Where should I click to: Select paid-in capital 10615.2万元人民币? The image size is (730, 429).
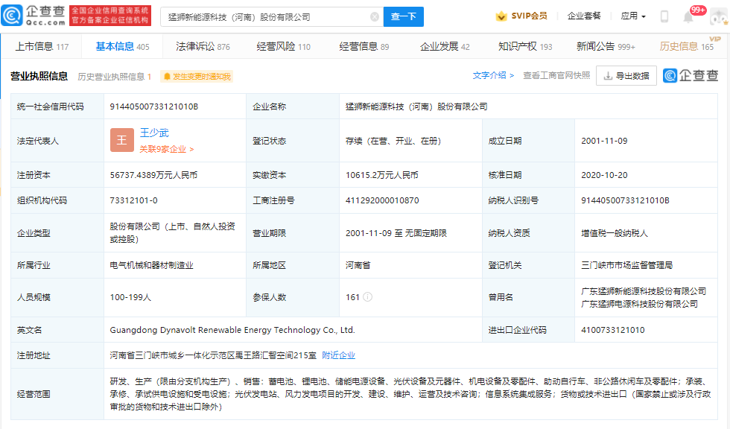(381, 175)
